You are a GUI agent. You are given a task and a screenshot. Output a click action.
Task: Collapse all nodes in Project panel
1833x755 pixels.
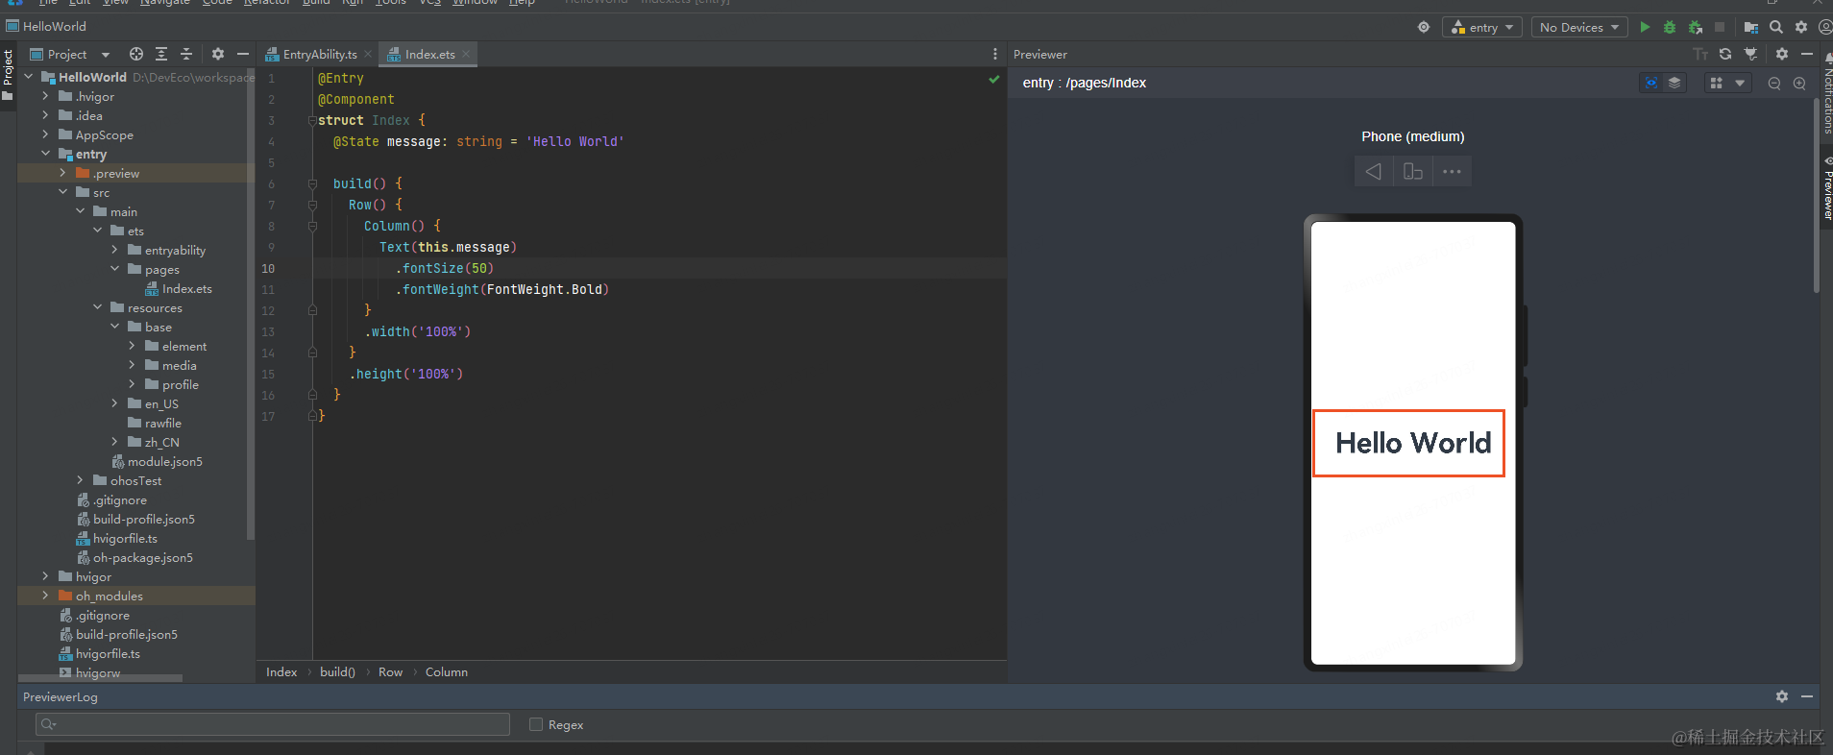tap(186, 54)
